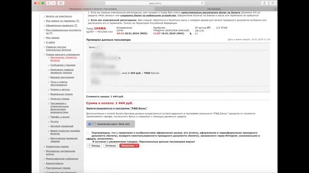
Task: Open "Дневные поезда" sidebar item
Action: 60,99
